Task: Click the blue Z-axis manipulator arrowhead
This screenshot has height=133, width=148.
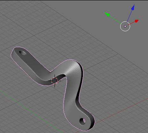Action: pos(133,8)
